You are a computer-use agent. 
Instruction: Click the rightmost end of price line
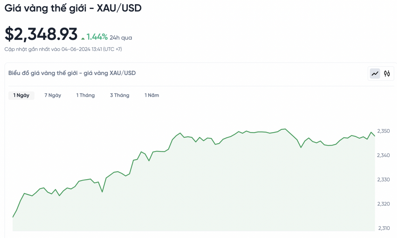click(x=374, y=136)
